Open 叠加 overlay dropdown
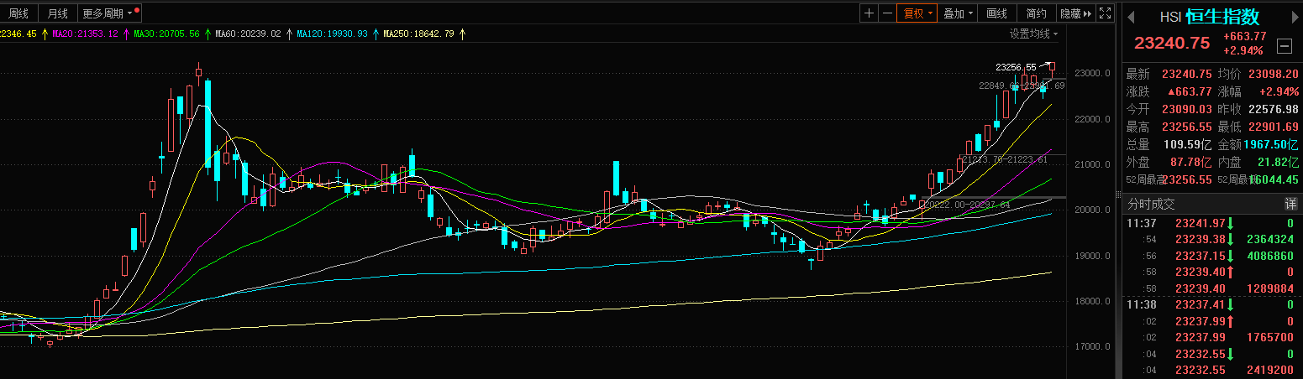1303x379 pixels. coord(957,13)
